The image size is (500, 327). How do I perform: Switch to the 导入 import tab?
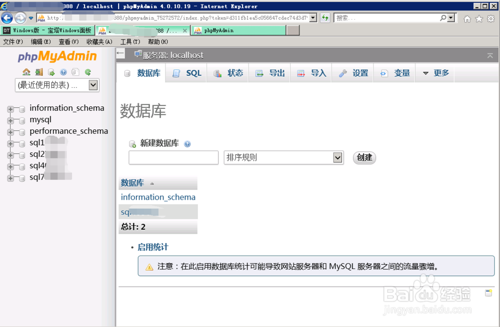click(x=311, y=73)
